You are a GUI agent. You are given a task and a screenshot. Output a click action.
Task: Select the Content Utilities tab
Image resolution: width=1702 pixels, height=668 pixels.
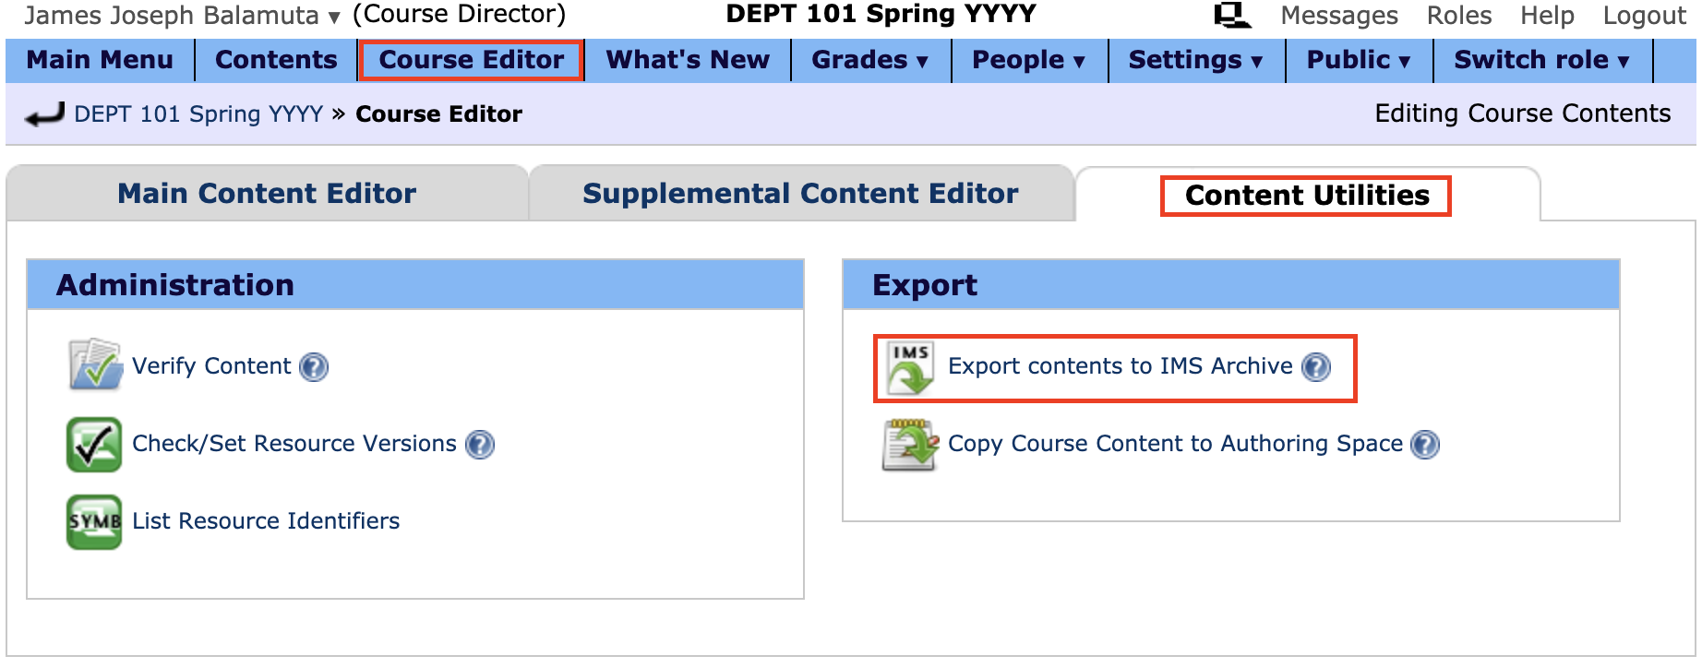coord(1307,196)
